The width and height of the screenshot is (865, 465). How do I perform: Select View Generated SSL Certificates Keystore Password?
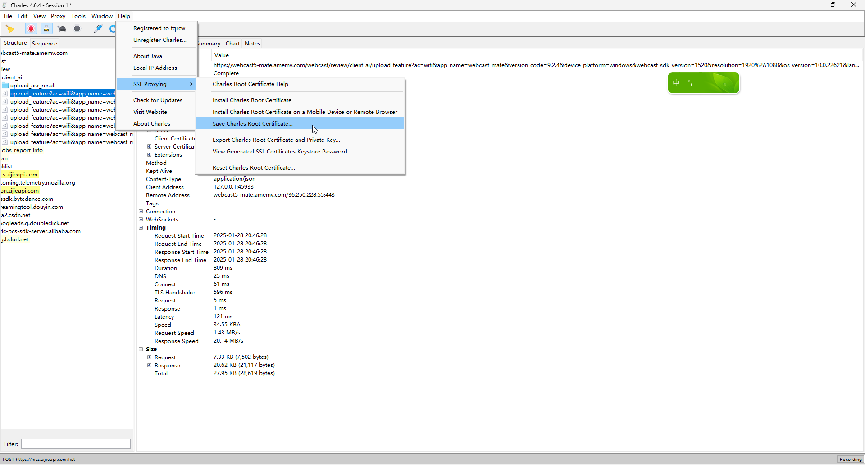point(300,152)
